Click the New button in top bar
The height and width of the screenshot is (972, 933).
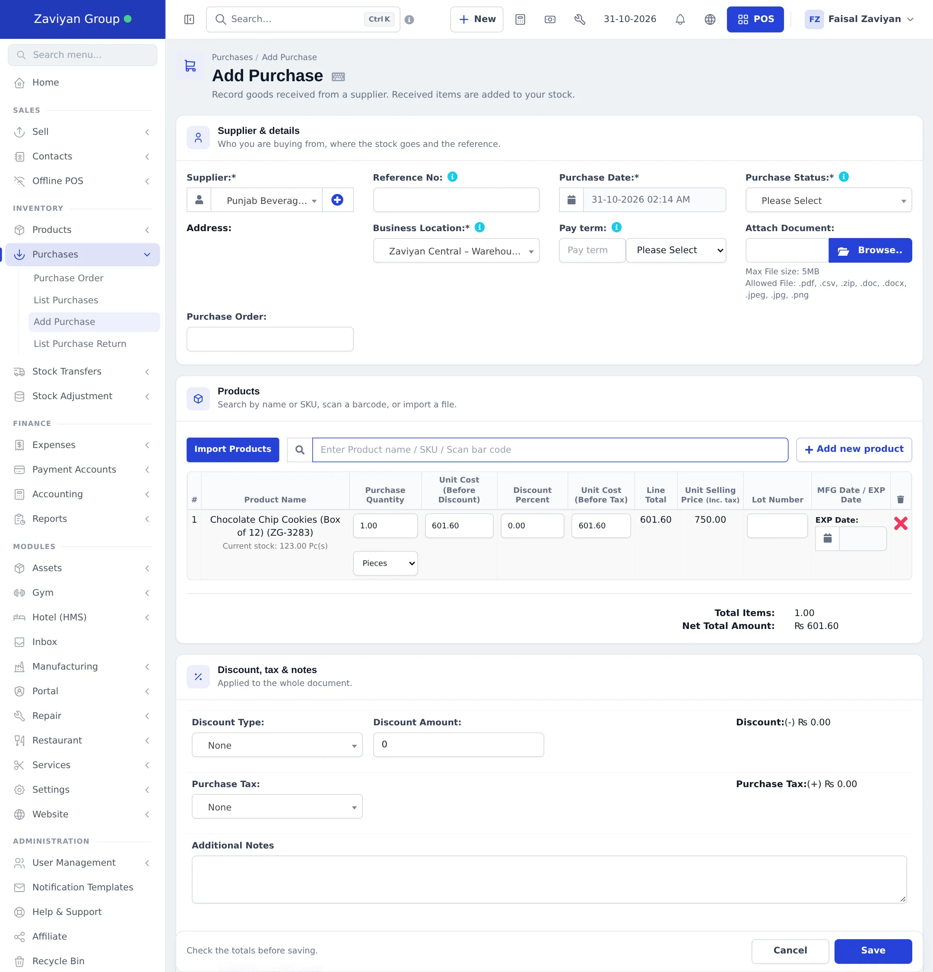[x=476, y=19]
